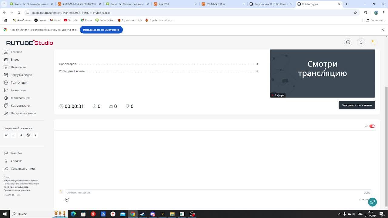
Task: Click Использовать по умолчанию button
Action: coord(101,30)
